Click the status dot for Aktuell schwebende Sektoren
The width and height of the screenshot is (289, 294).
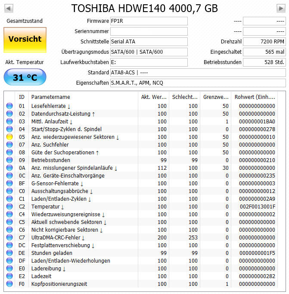tap(9, 222)
